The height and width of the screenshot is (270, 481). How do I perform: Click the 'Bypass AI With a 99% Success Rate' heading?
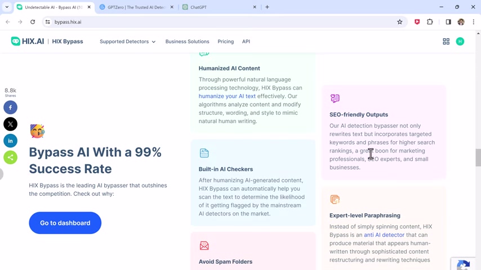tap(95, 160)
